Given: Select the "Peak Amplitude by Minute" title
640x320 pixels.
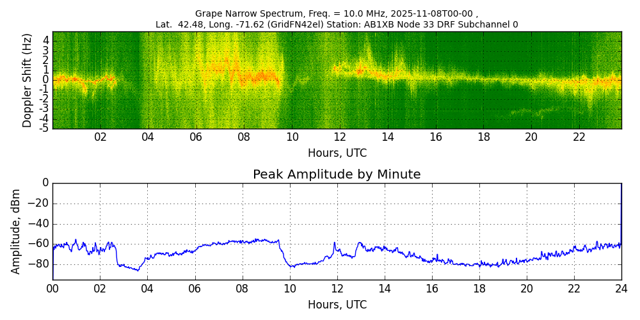Looking at the screenshot, I should point(337,175).
